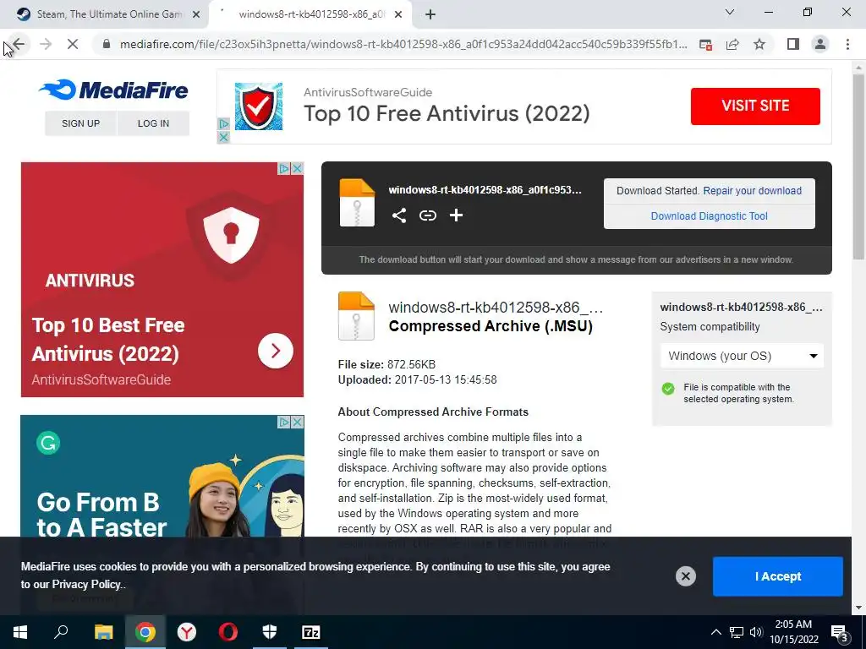The width and height of the screenshot is (866, 649).
Task: Click the VISIT SITE button
Action: tap(755, 106)
